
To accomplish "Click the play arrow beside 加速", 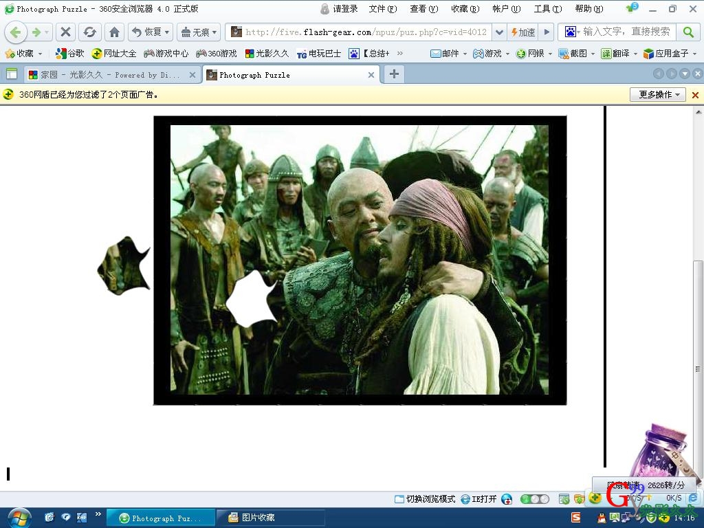I will (x=547, y=32).
